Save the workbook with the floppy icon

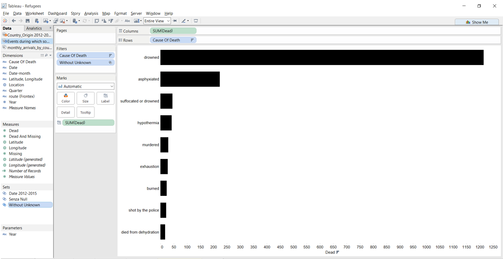[x=28, y=21]
